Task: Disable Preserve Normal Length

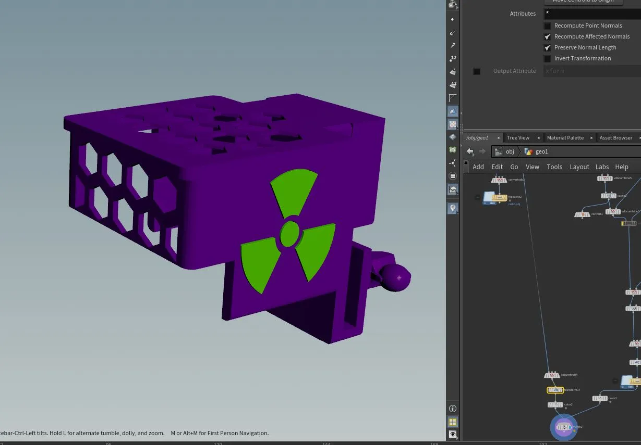Action: pos(547,47)
